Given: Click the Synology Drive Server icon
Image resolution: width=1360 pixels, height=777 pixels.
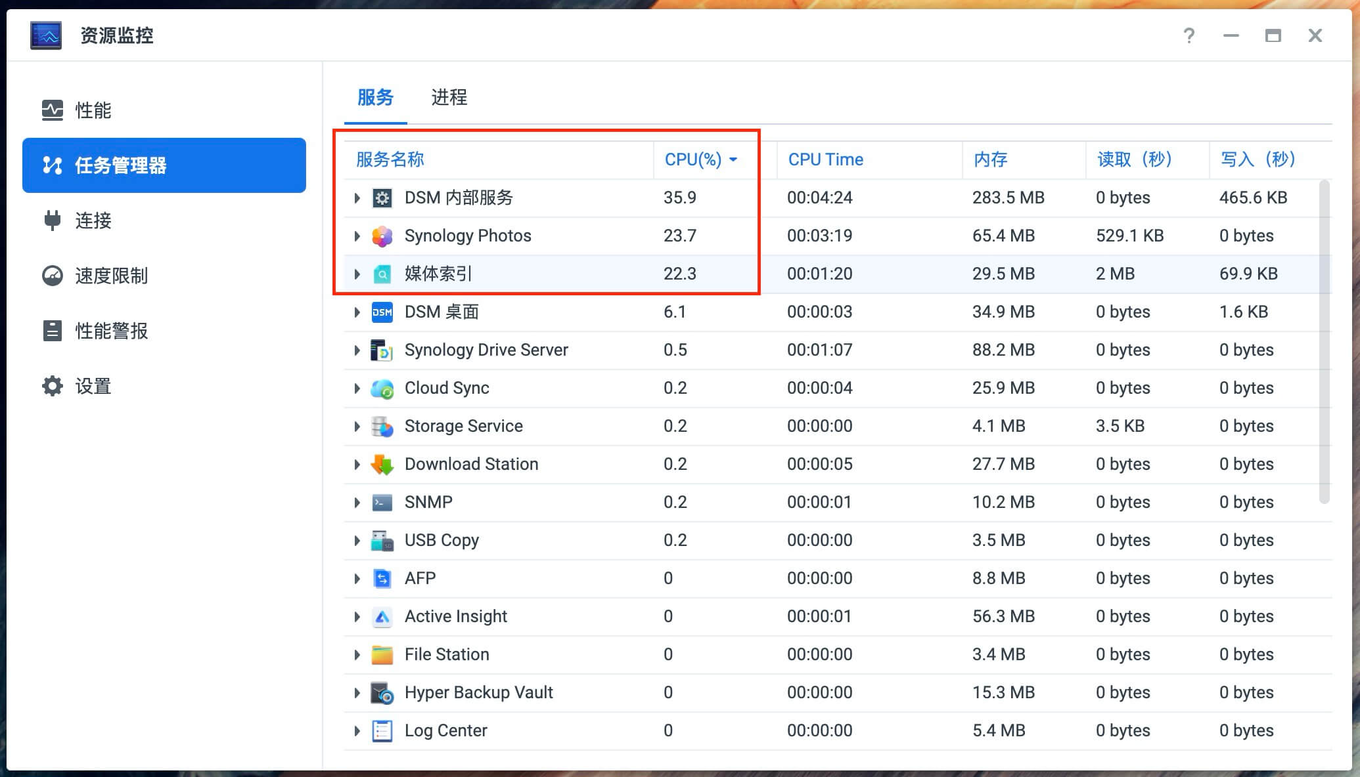Looking at the screenshot, I should [382, 350].
